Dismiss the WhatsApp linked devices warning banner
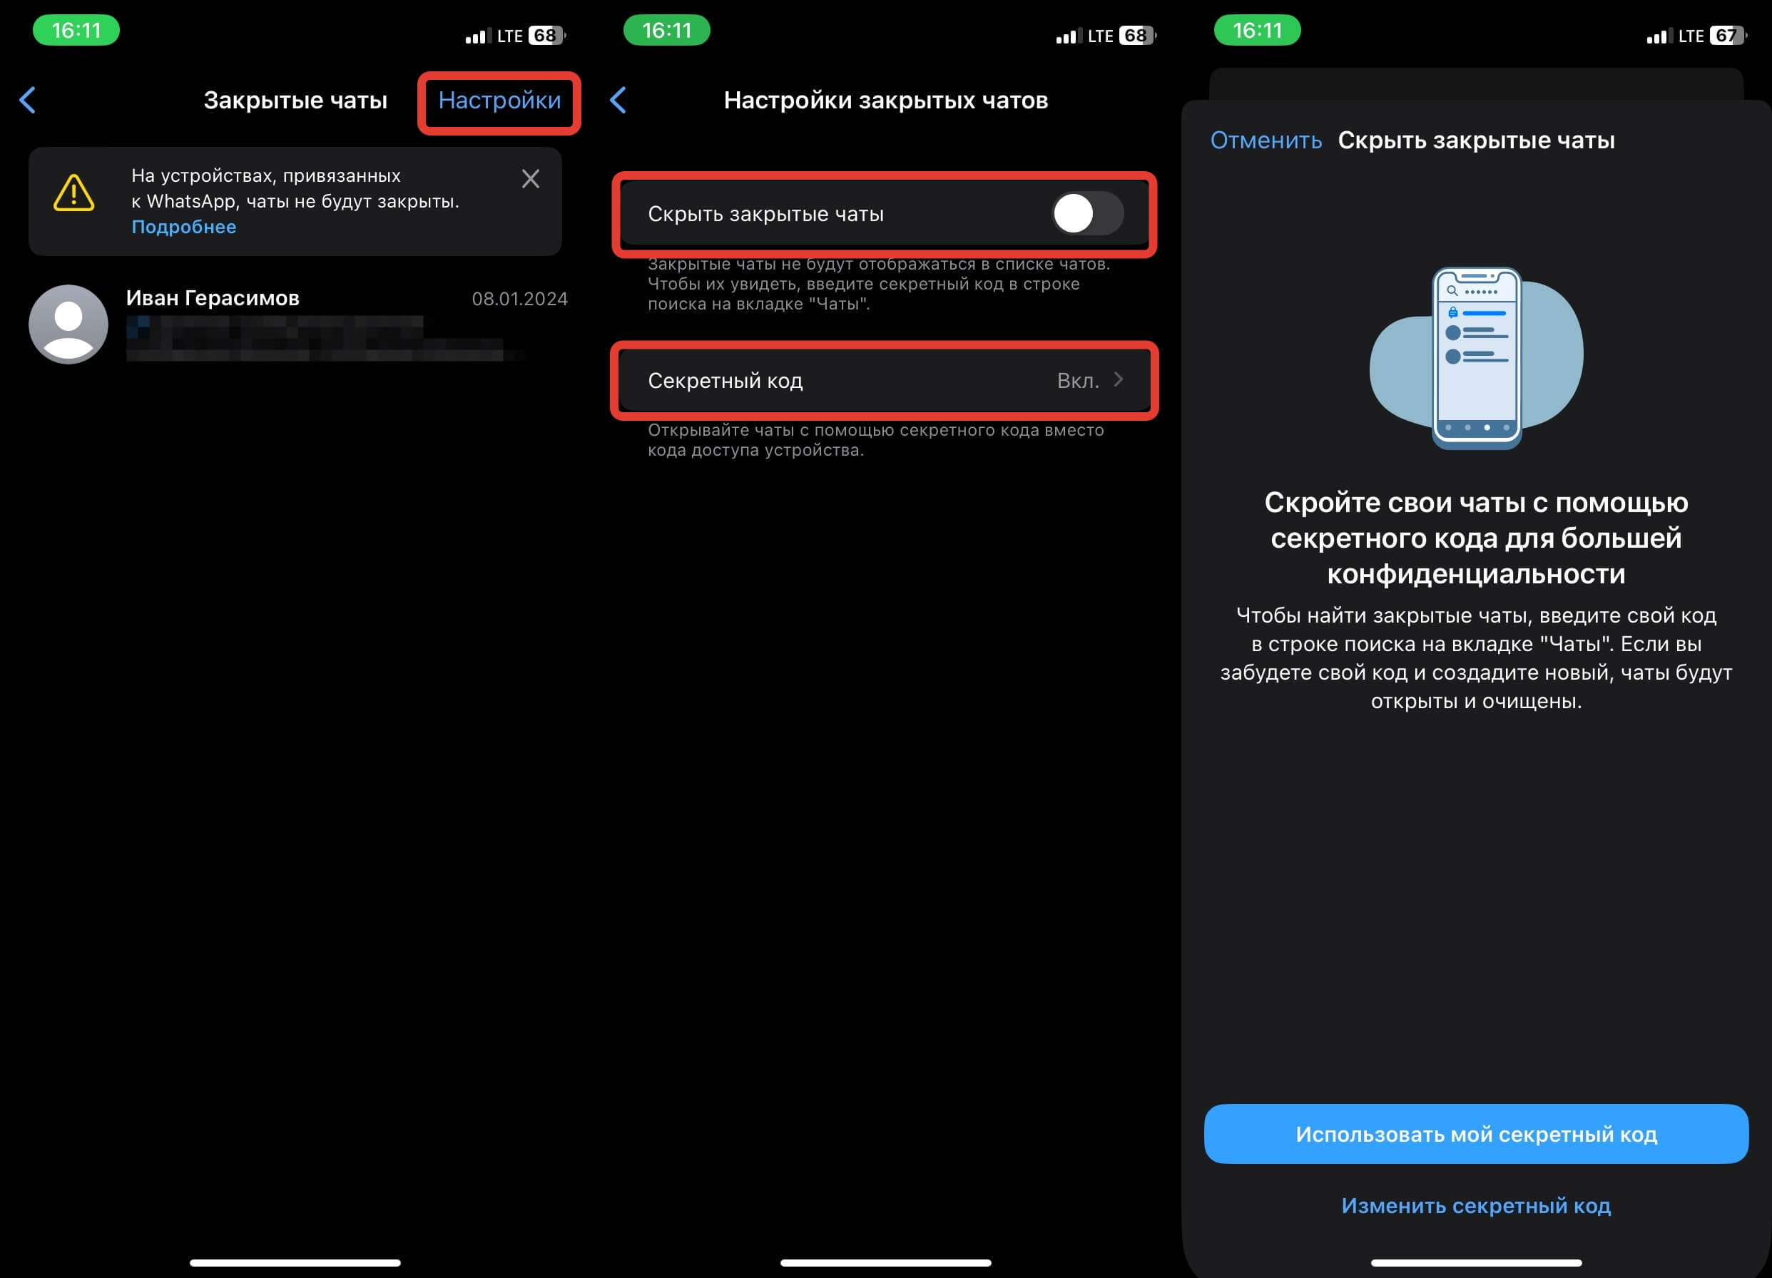The image size is (1772, 1278). click(531, 179)
